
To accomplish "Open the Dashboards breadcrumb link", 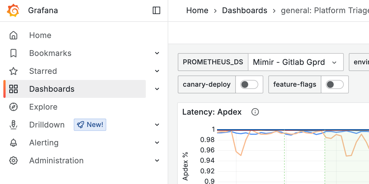I will (244, 10).
